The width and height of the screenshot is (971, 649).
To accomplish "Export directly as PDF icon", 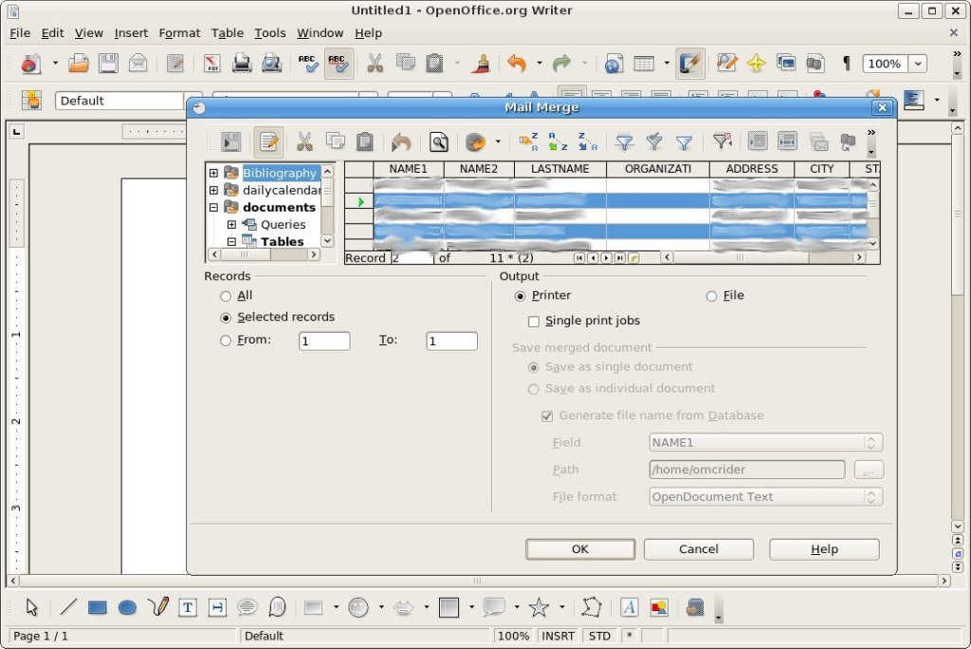I will pyautogui.click(x=211, y=64).
